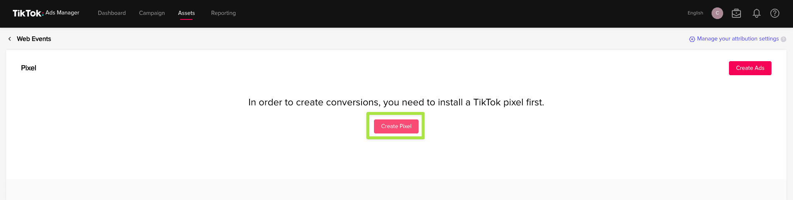Viewport: 793px width, 200px height.
Task: Go to the Campaign tab
Action: (152, 13)
